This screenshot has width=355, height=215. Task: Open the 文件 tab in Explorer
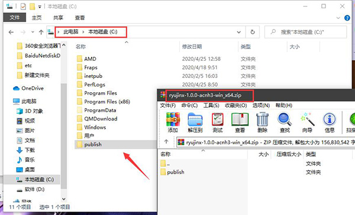pos(15,18)
